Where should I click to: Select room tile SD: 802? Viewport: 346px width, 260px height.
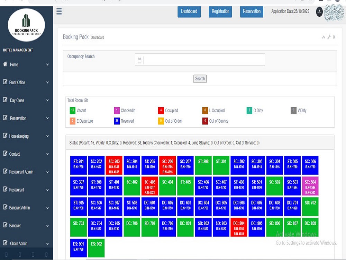(203, 227)
